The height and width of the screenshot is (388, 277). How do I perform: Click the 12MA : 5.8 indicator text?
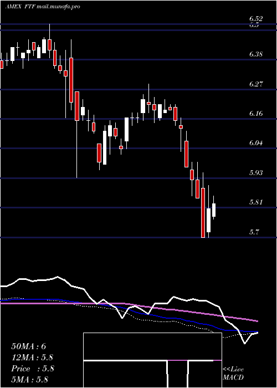tap(32, 358)
